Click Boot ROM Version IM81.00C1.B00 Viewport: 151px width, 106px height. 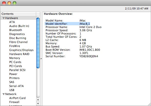click(90, 50)
